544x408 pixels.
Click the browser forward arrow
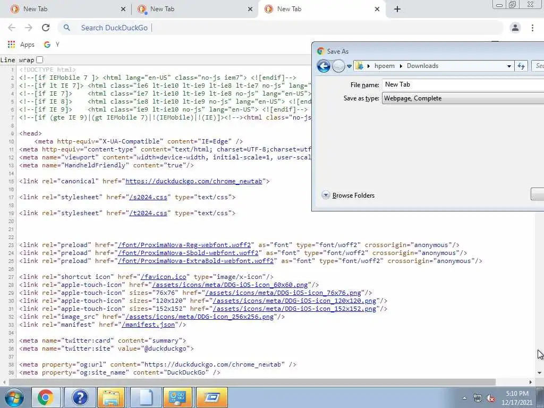click(x=29, y=28)
